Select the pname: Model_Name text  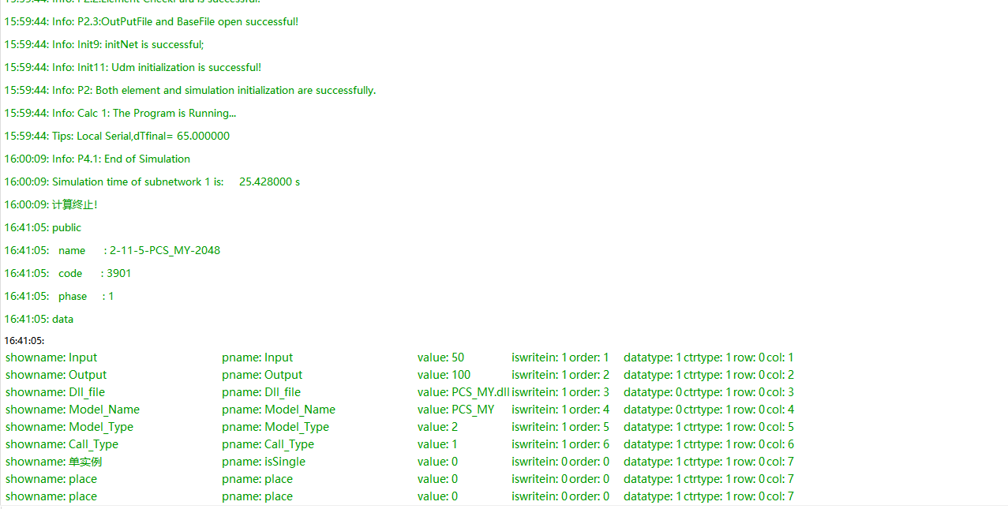click(x=279, y=410)
